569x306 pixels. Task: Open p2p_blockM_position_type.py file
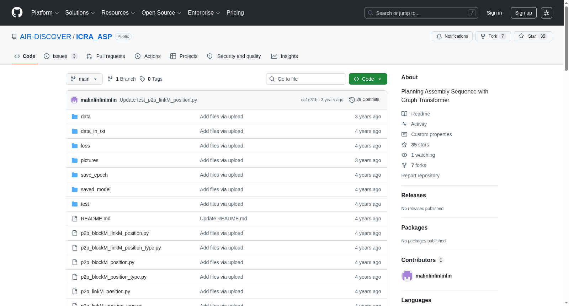tap(114, 277)
